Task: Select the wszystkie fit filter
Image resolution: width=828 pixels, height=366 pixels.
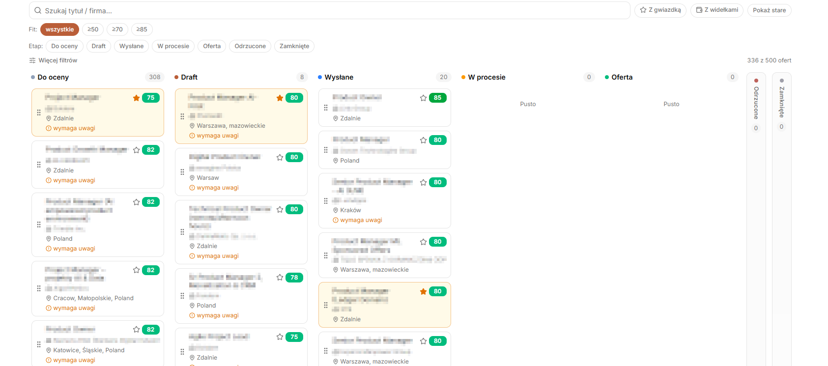Action: (x=59, y=29)
